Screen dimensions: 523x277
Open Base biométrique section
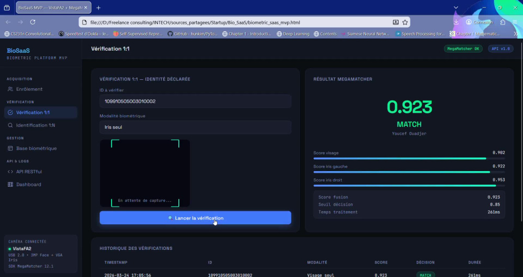coord(40,148)
